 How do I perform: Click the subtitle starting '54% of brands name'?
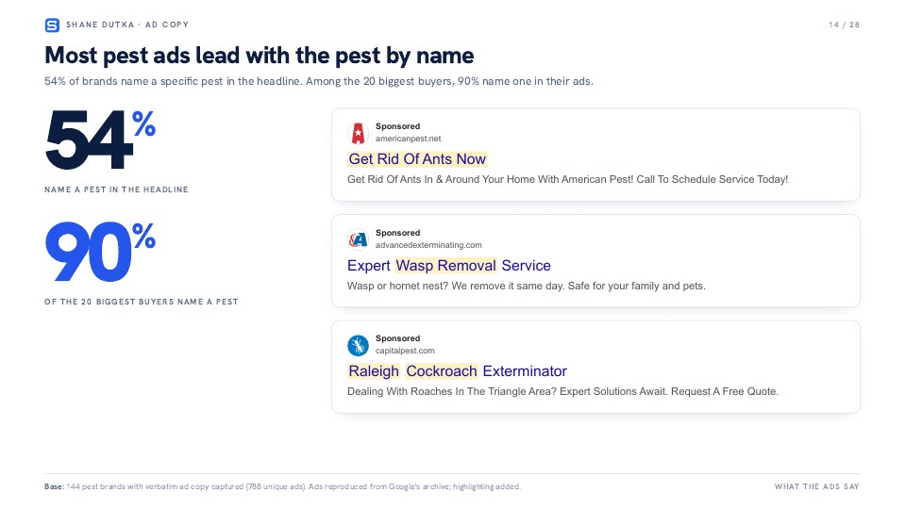pyautogui.click(x=318, y=81)
